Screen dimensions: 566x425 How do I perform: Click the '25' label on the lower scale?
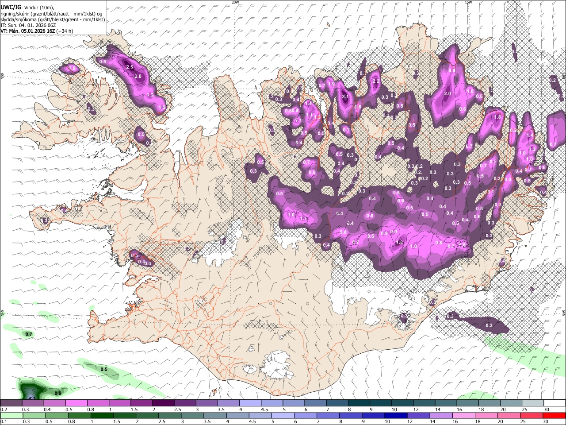[524, 422]
